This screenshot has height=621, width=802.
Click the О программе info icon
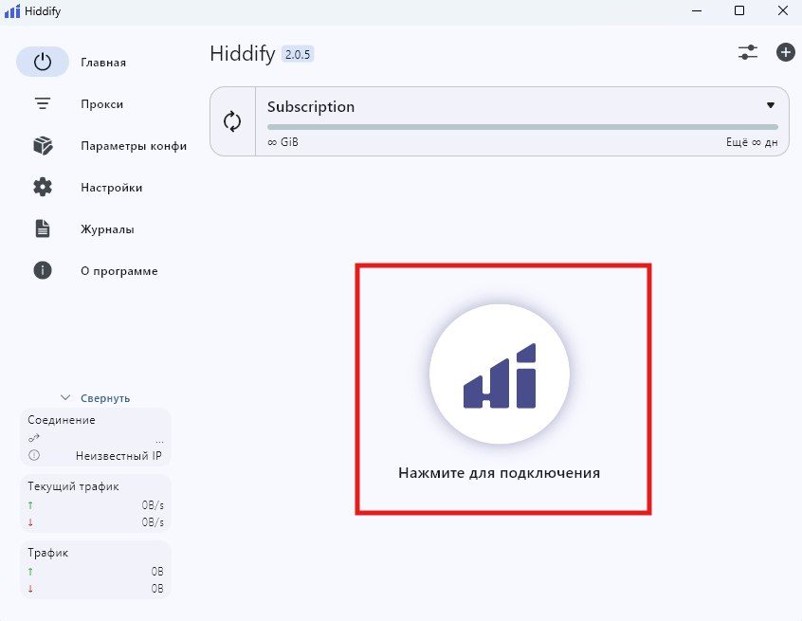pyautogui.click(x=43, y=271)
